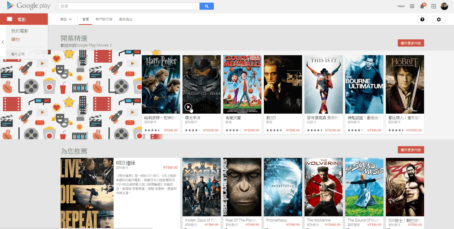The width and height of the screenshot is (454, 229).
Task: Show more content for 開幕精選 section
Action: pos(411,43)
